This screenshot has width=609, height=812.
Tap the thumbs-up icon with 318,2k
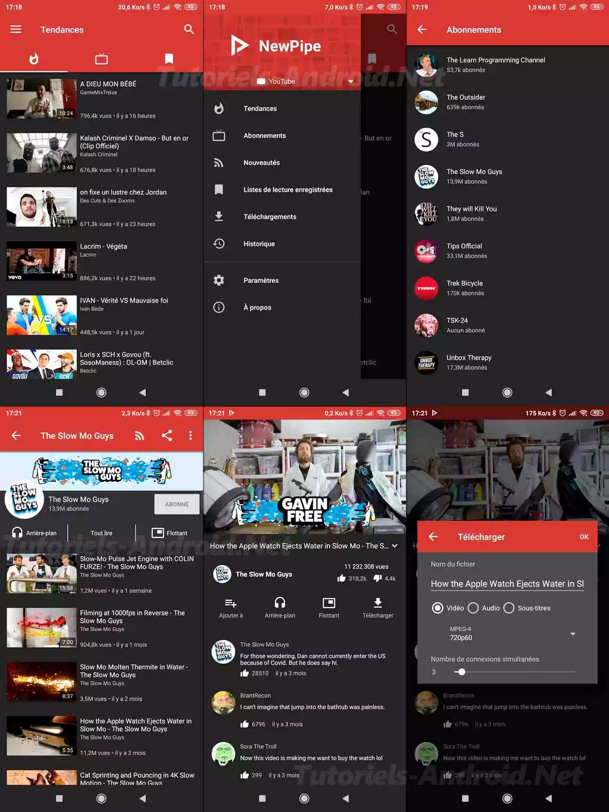[341, 578]
